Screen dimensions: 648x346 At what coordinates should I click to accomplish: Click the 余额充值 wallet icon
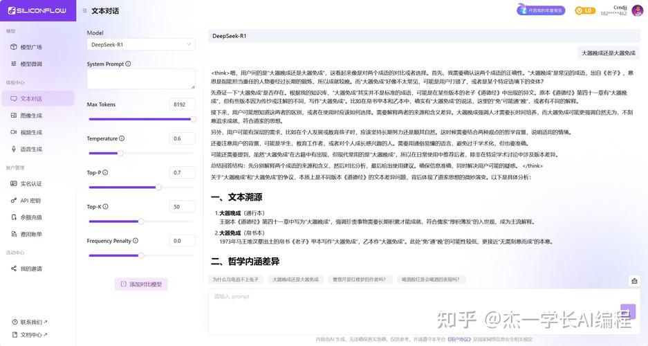click(14, 217)
